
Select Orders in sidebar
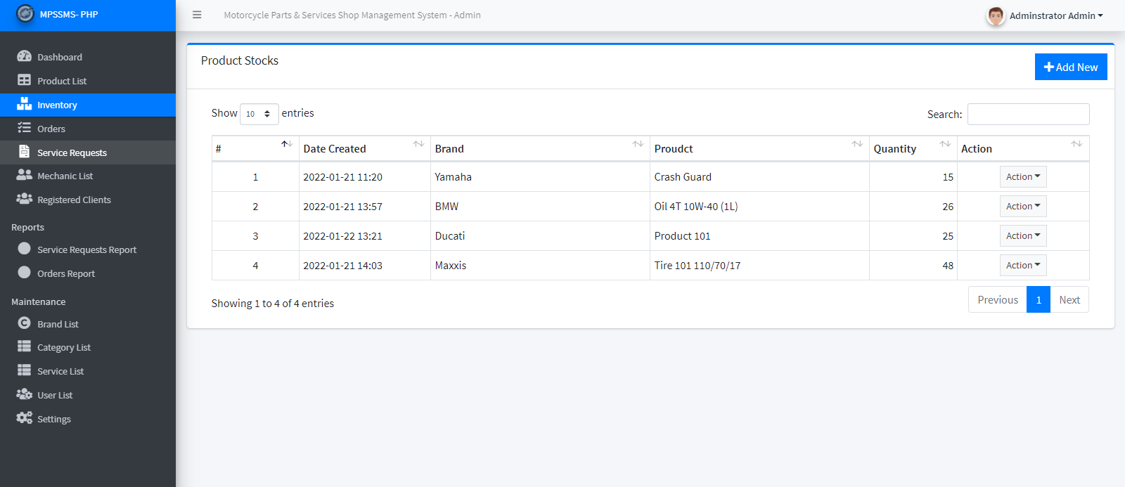88,129
